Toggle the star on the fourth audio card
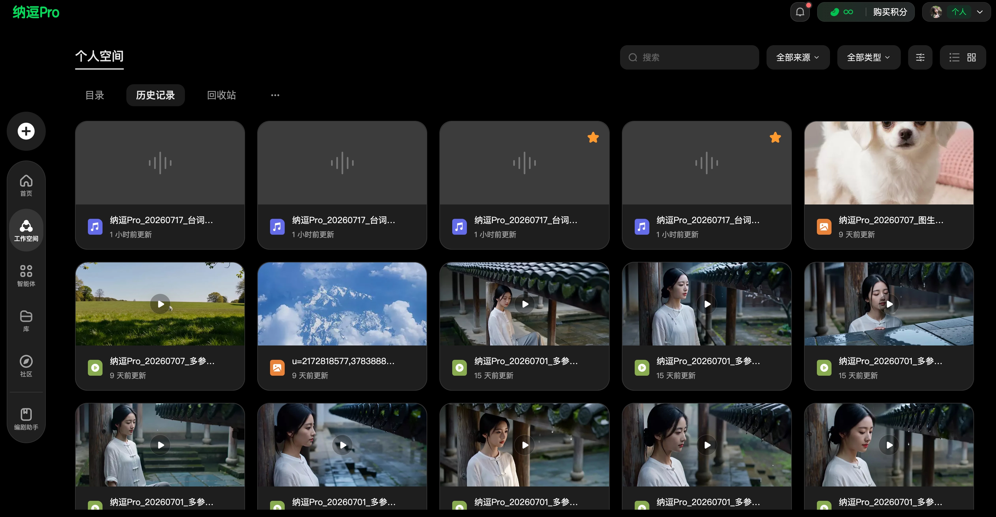The image size is (996, 517). point(775,137)
